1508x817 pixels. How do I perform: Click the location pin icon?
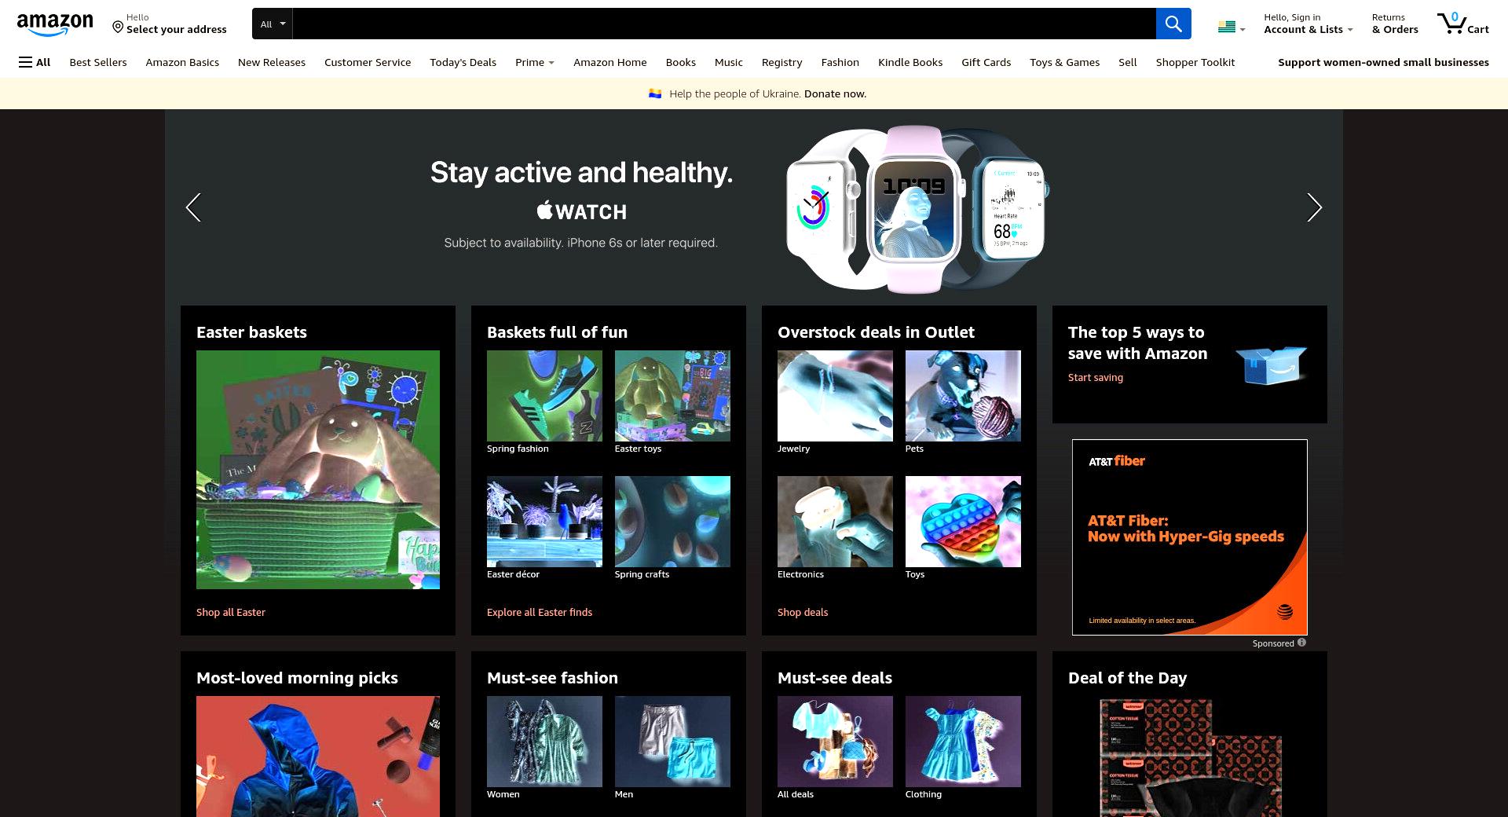pos(118,27)
